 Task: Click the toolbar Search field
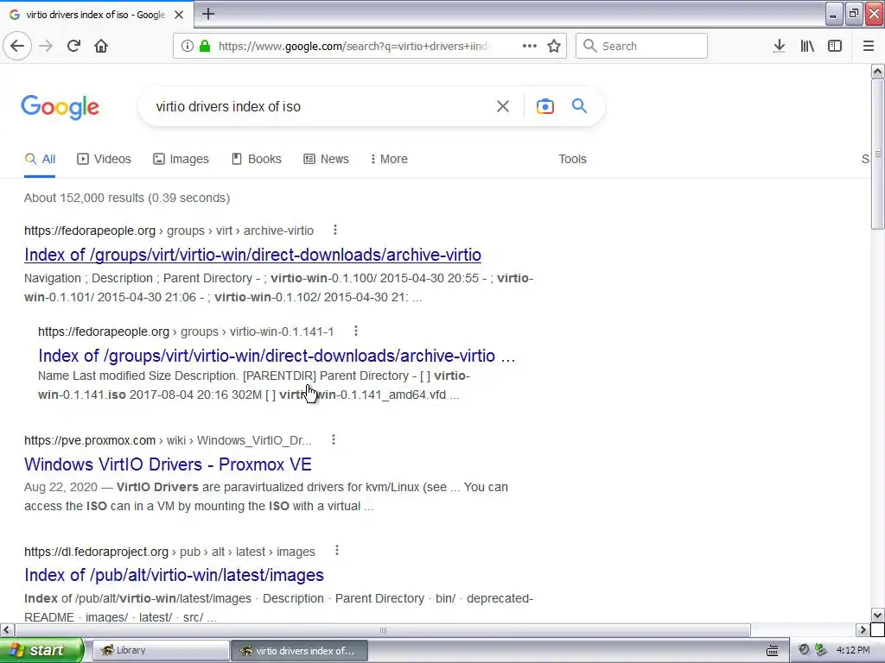click(642, 46)
